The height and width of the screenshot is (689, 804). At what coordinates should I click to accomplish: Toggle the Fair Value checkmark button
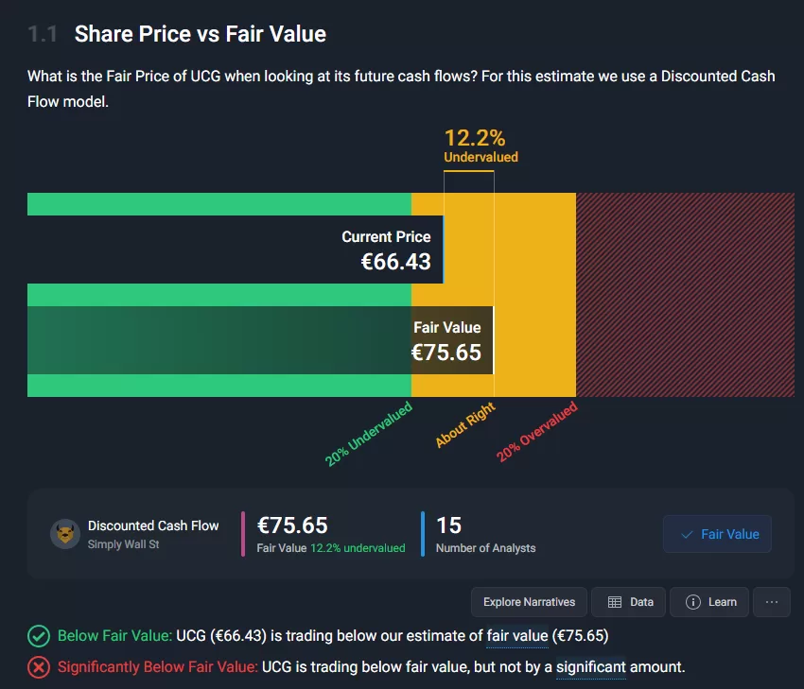coord(717,534)
